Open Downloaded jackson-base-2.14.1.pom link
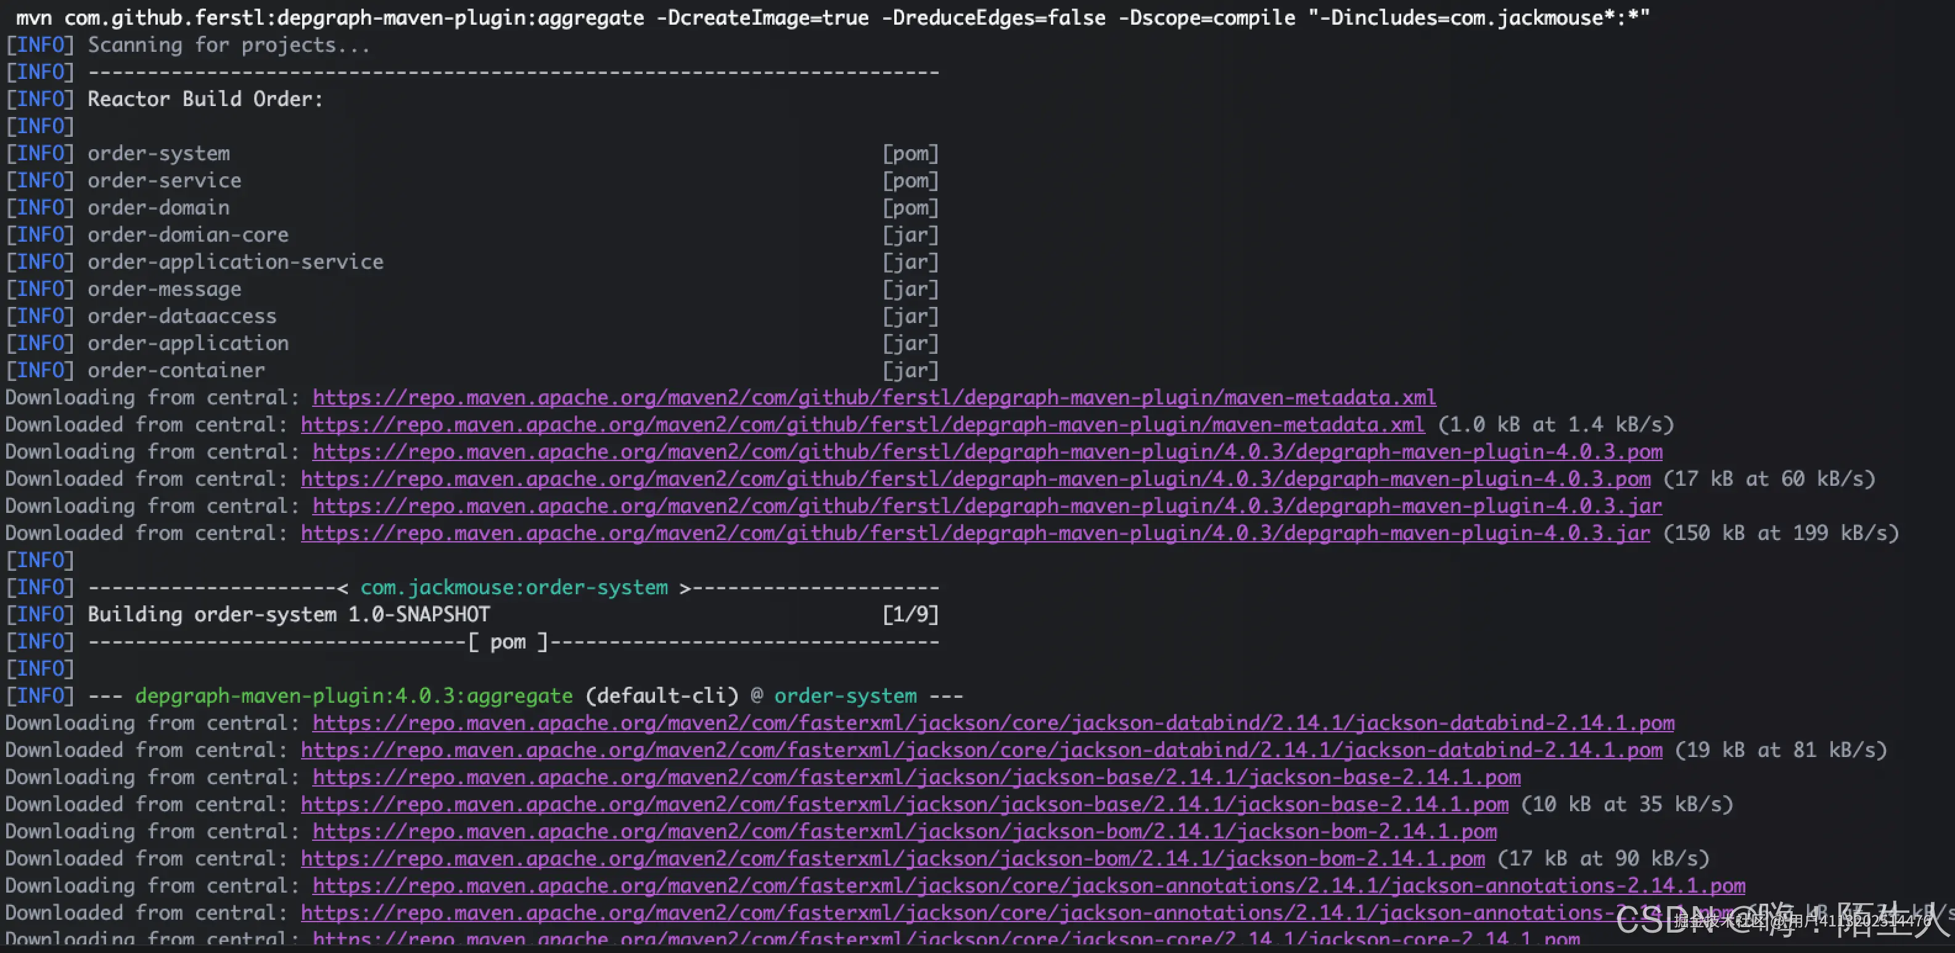Viewport: 1955px width, 953px height. [905, 804]
